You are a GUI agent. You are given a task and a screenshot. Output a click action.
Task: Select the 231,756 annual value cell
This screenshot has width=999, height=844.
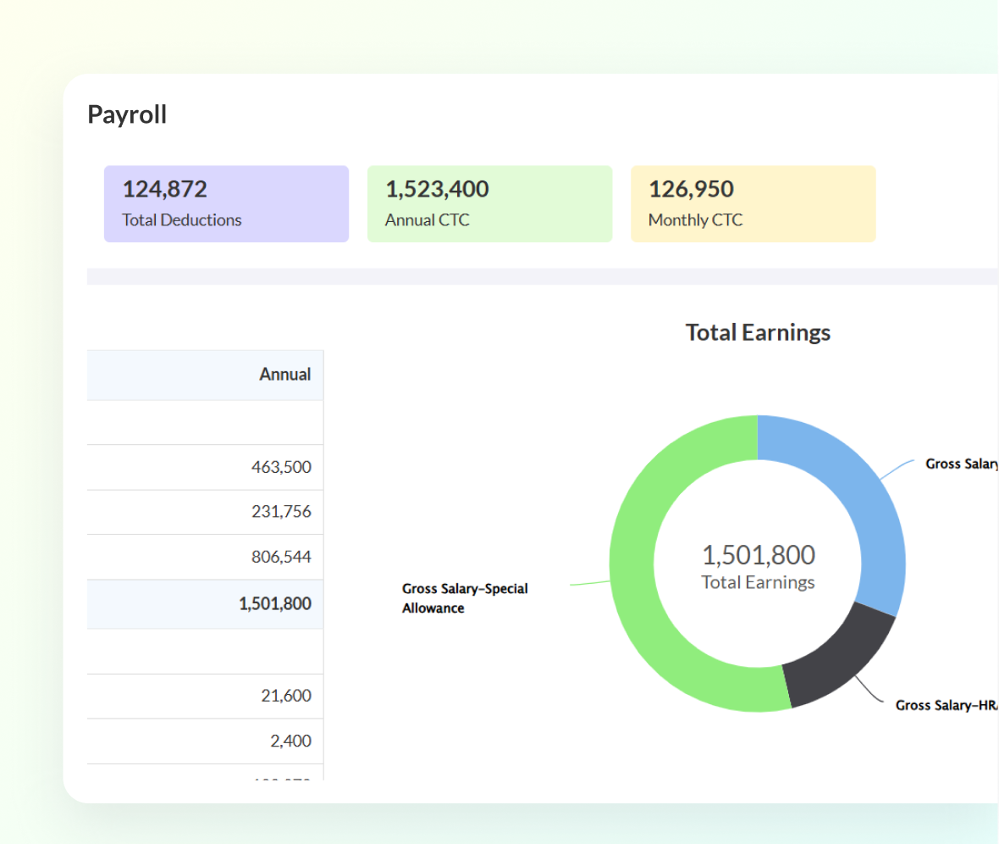coord(205,512)
